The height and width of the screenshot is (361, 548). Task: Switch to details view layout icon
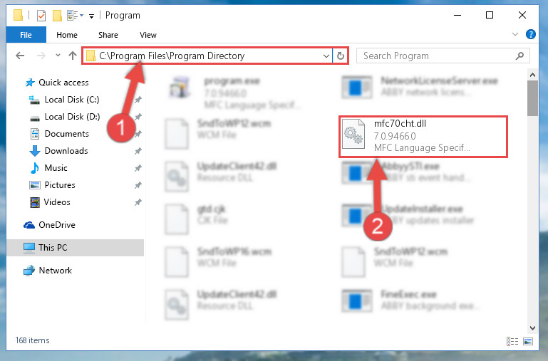click(512, 341)
